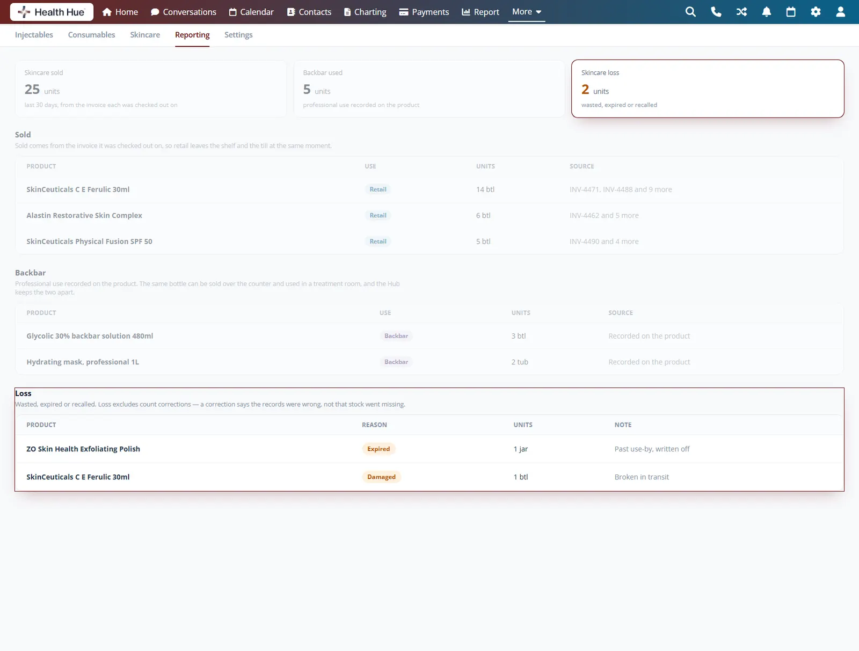This screenshot has height=651, width=859.
Task: Click Alastin Restorative Skin Complex row
Action: [x=429, y=215]
